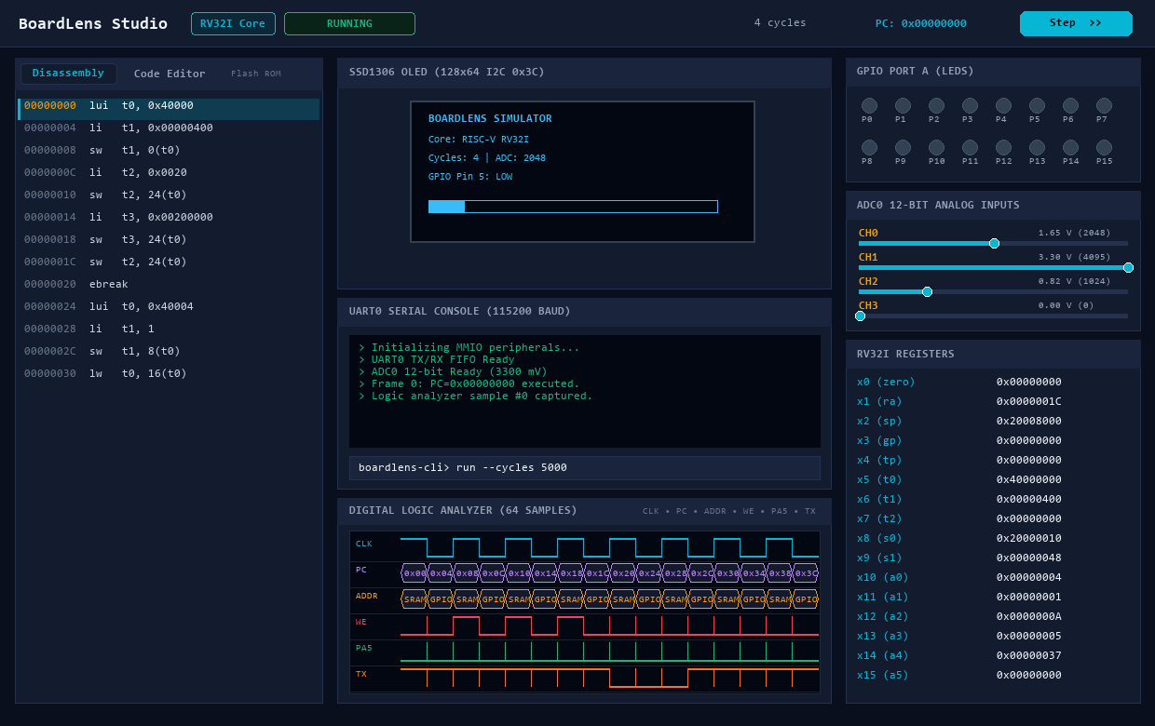Toggle GPIO LED P1
The height and width of the screenshot is (726, 1155).
pyautogui.click(x=903, y=106)
